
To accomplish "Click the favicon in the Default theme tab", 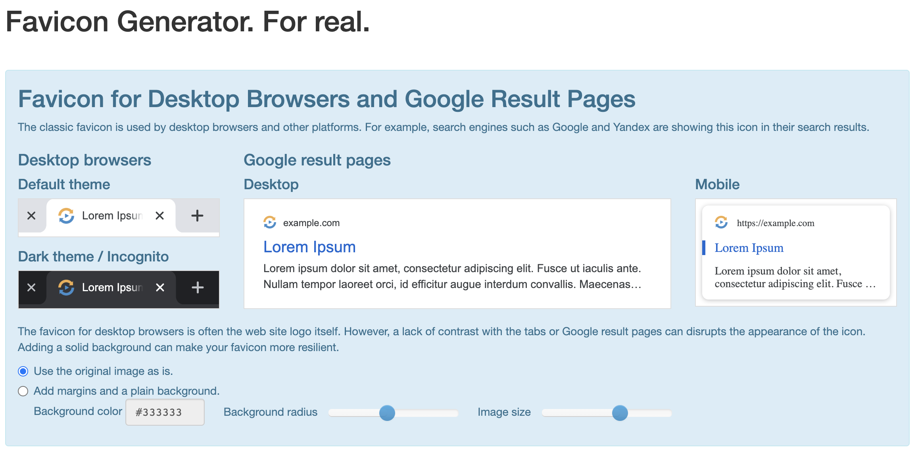I will click(67, 215).
